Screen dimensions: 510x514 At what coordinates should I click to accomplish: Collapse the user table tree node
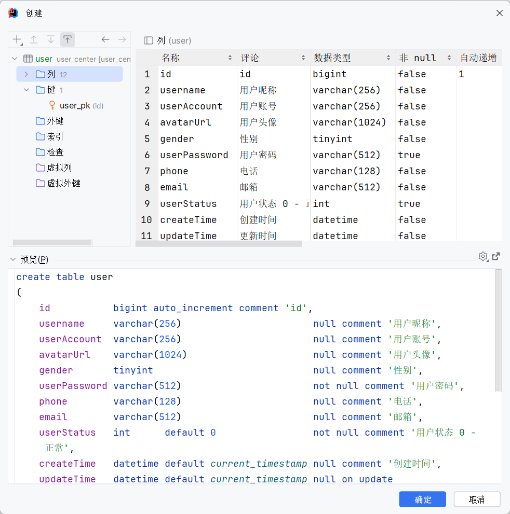coord(15,59)
